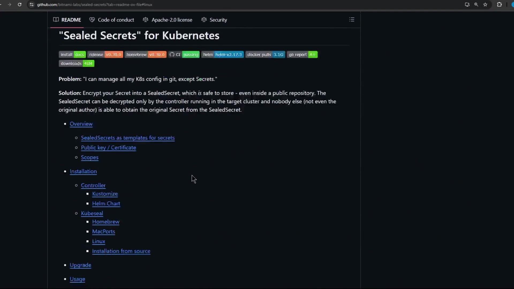This screenshot has width=514, height=289.
Task: Click the browser forward arrow
Action: [9, 5]
